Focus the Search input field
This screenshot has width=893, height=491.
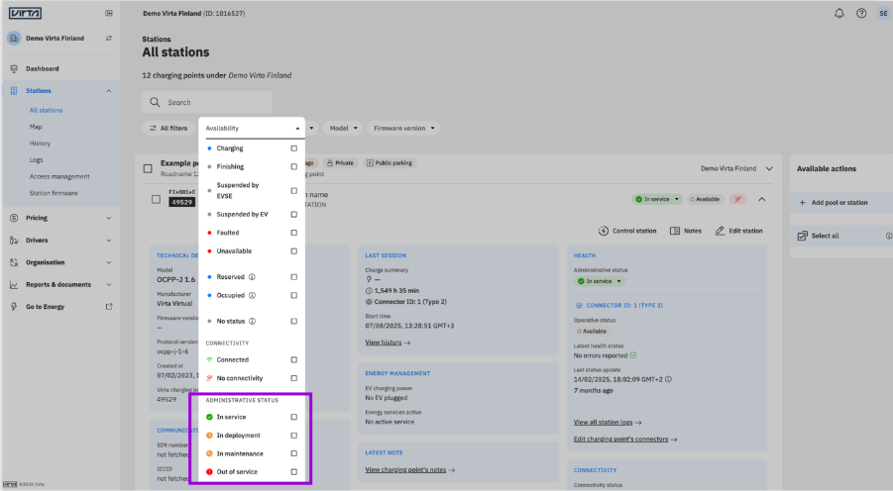point(207,102)
